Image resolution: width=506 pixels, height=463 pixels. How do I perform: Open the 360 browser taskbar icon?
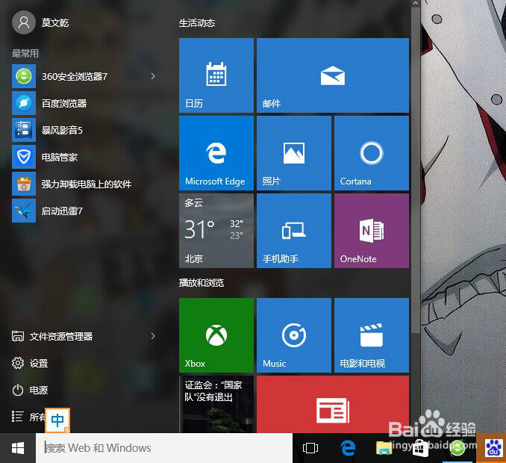tap(457, 448)
